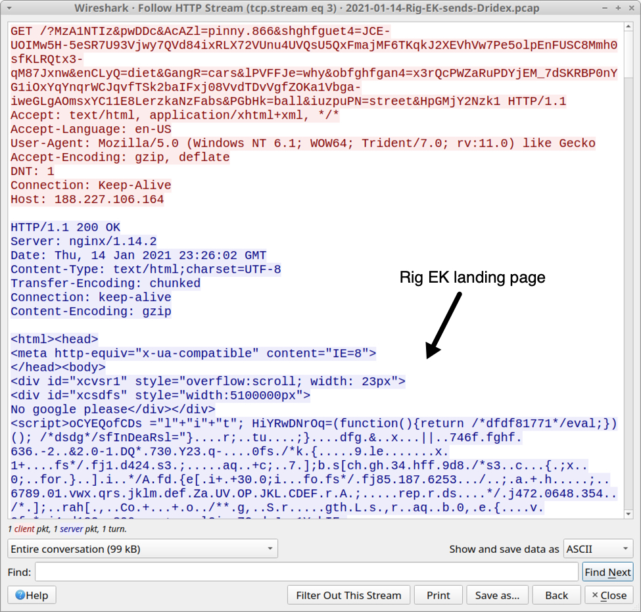Click the <script>oCYEQofCDs line

tap(314, 423)
